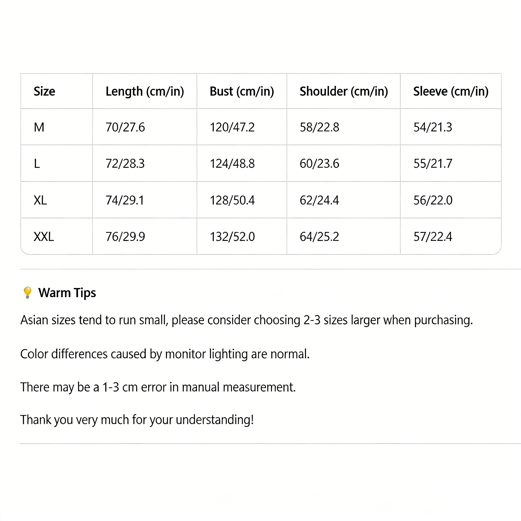Click the 58/22.8 shoulder measurement

coord(319,127)
